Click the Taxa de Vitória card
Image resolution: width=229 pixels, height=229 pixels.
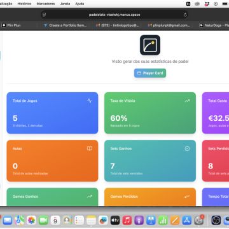[x=150, y=113]
